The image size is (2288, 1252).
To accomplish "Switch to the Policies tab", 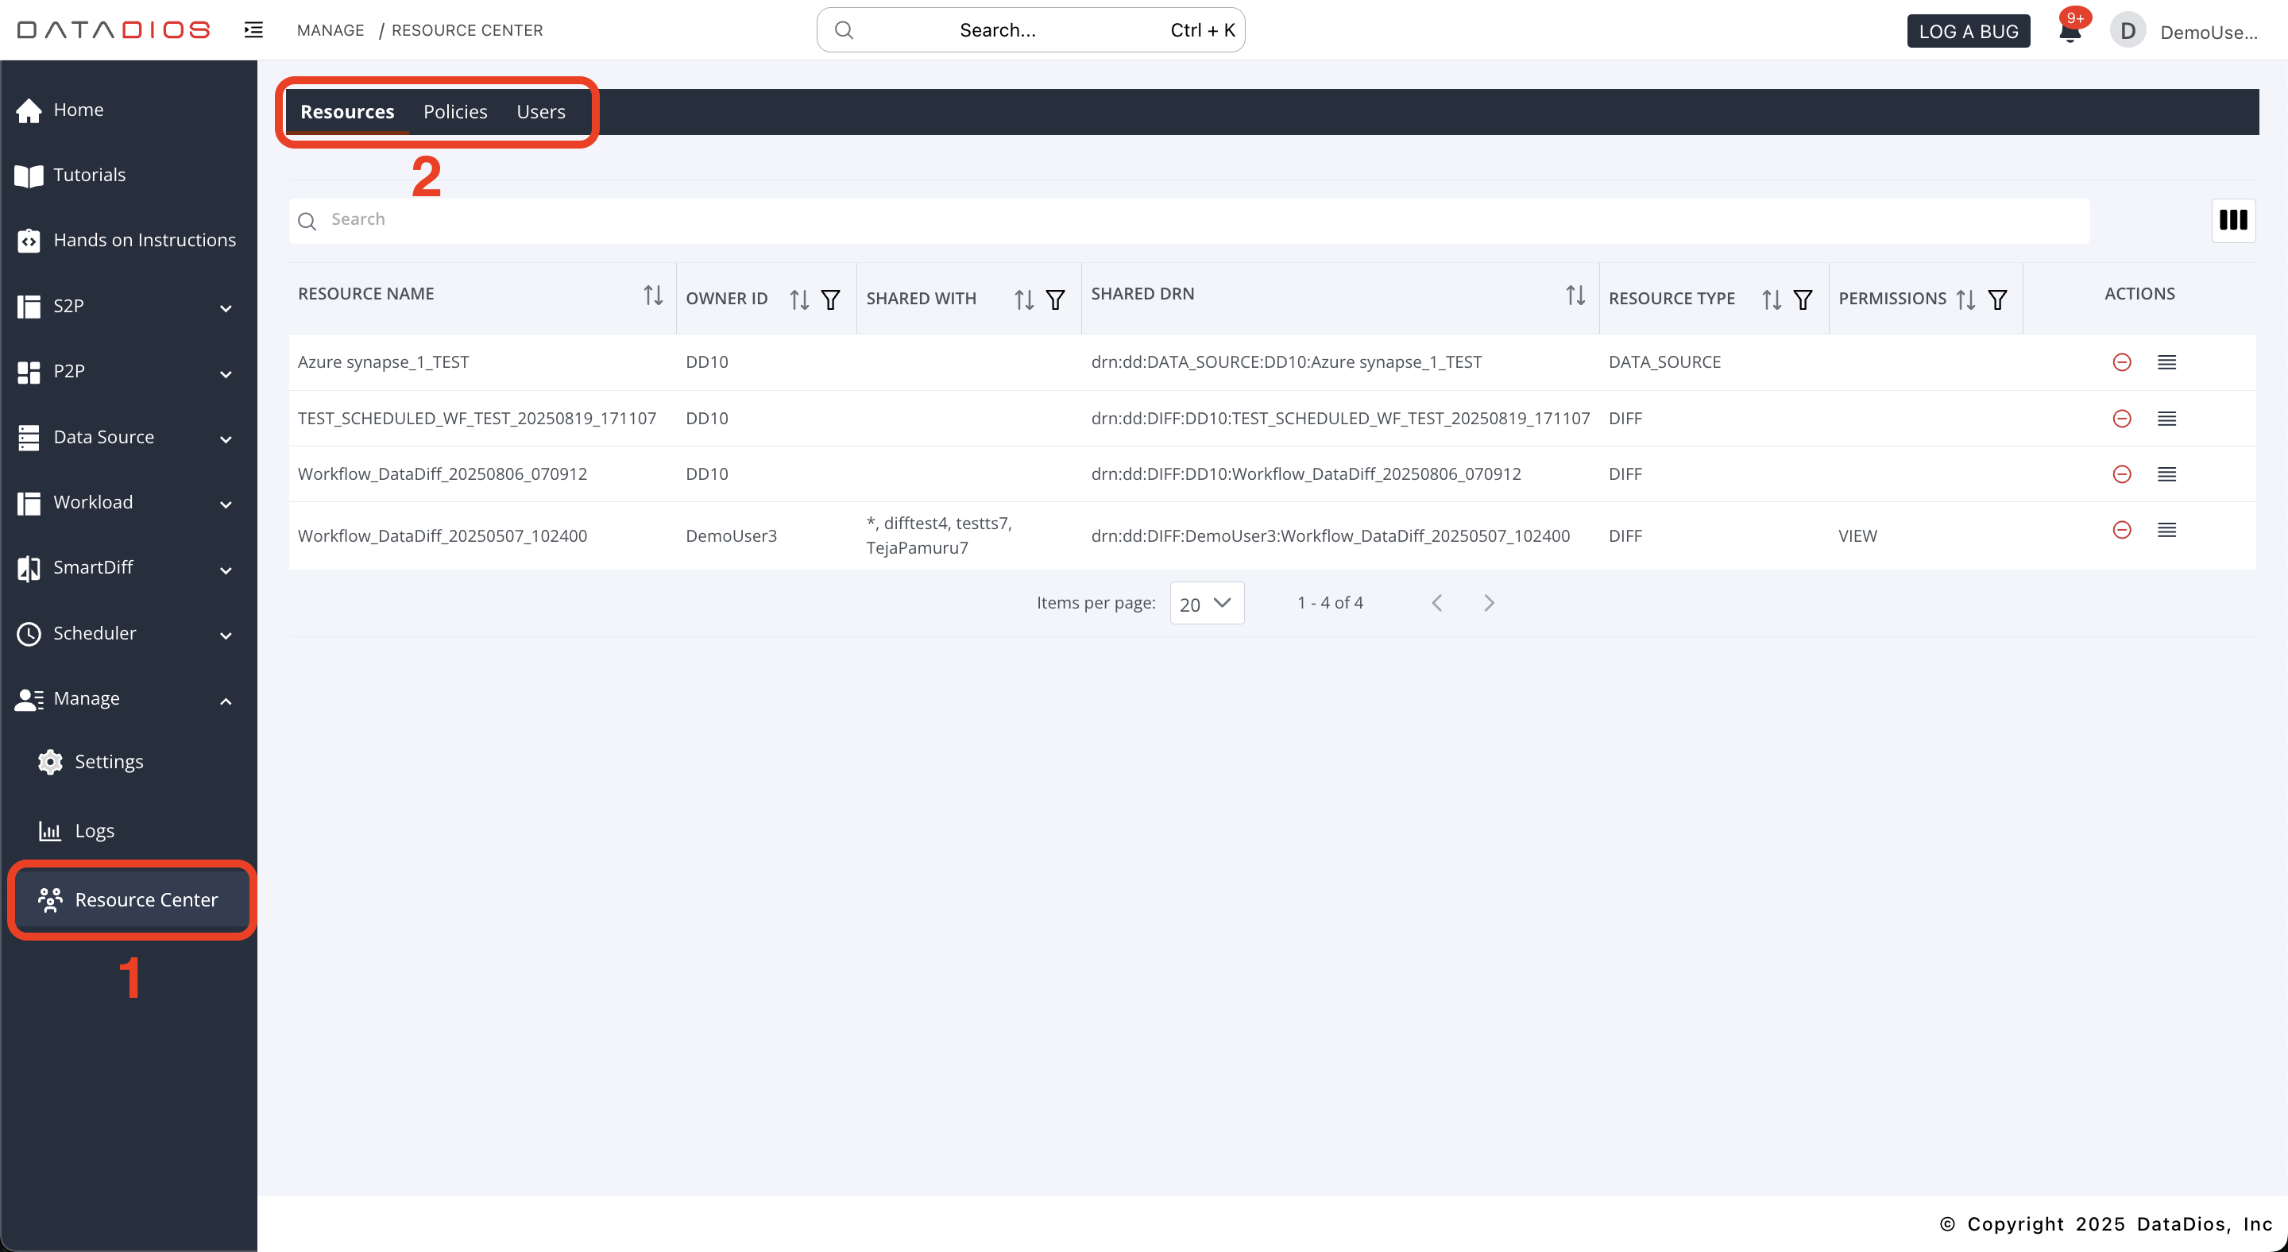I will click(454, 112).
